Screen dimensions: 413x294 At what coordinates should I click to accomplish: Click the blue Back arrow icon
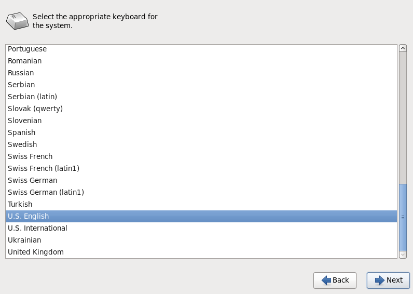coord(326,280)
